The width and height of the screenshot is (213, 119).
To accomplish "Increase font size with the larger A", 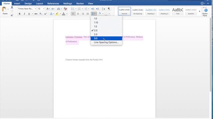I will (48, 9).
